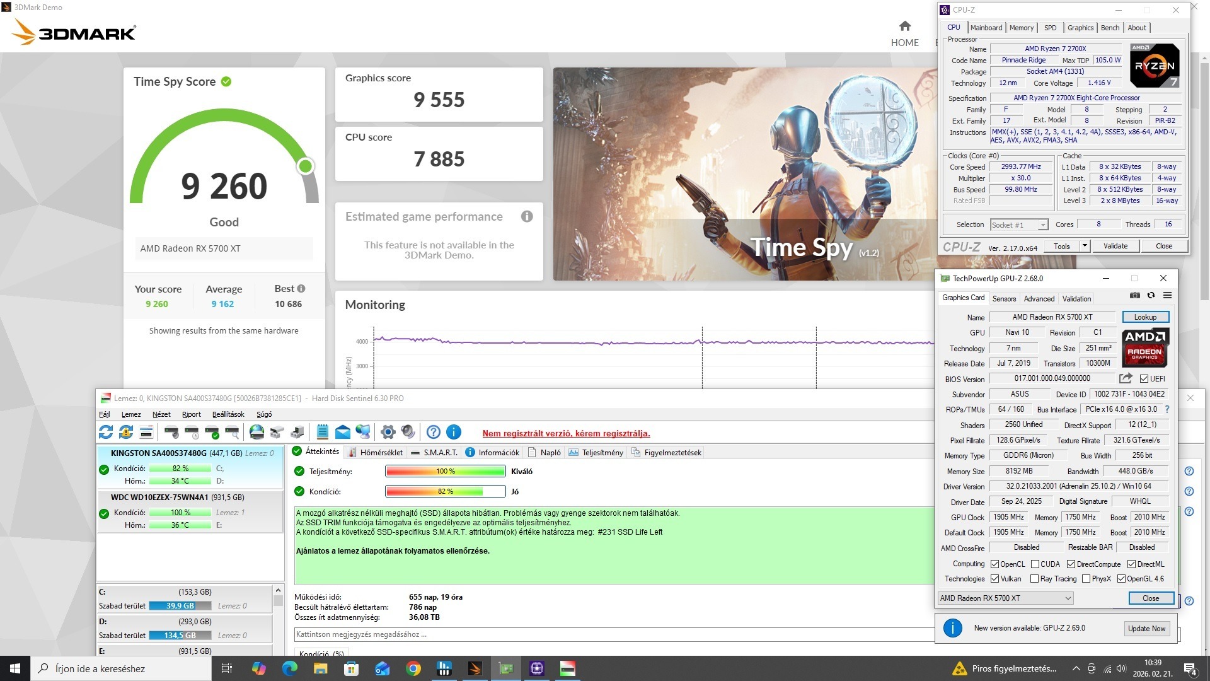Click the sound speaker toolbar icon
Viewport: 1210px width, 681px height.
(x=408, y=432)
